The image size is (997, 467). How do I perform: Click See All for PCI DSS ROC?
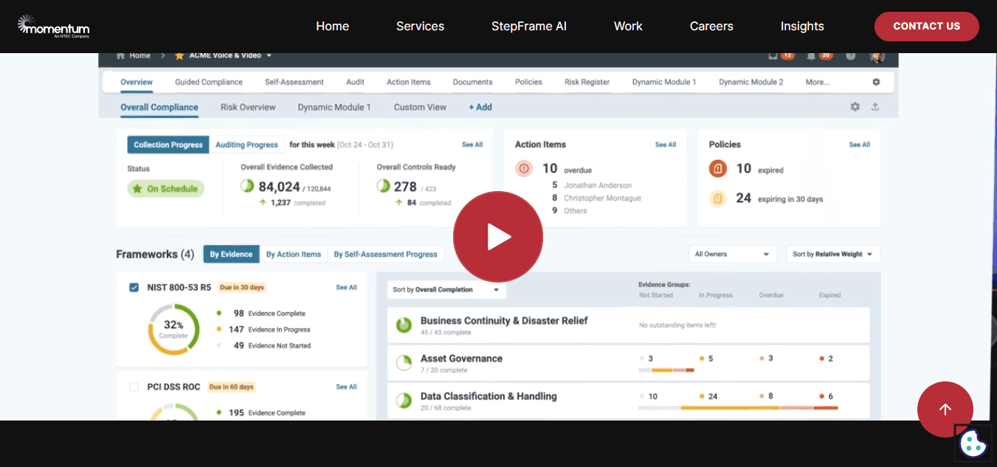click(x=347, y=387)
